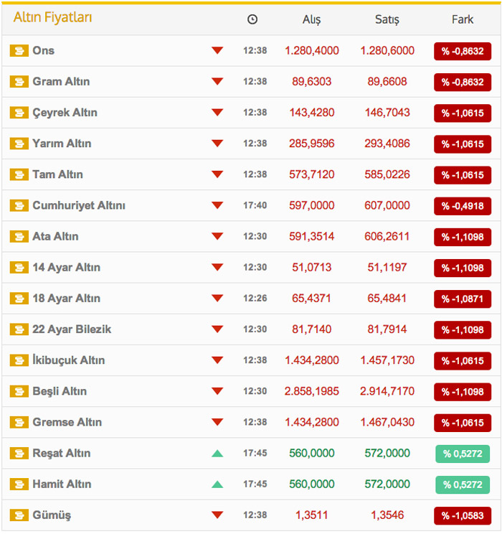The image size is (502, 534).
Task: Click the gold icon beside Beşli Altın
Action: tap(19, 392)
